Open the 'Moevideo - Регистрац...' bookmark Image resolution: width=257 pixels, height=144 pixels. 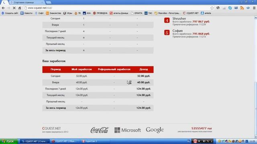pos(167,13)
